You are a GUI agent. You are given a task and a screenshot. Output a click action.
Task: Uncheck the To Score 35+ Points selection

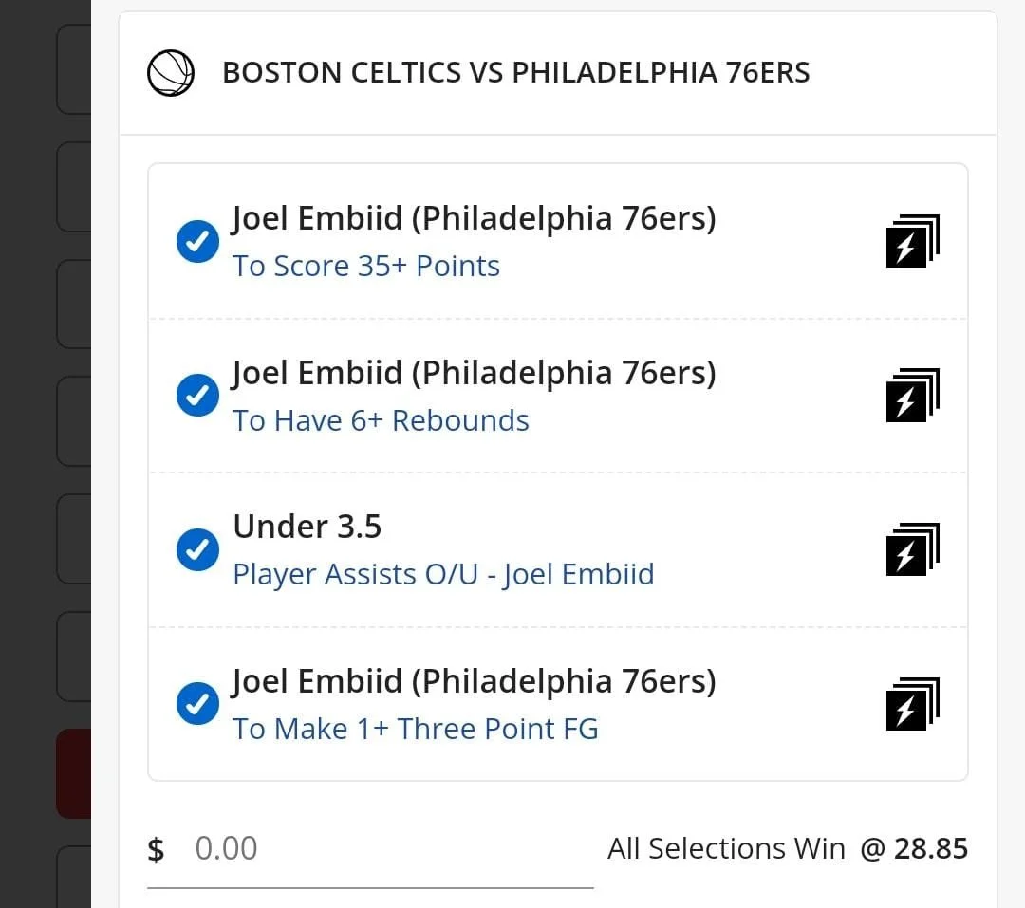pos(197,242)
